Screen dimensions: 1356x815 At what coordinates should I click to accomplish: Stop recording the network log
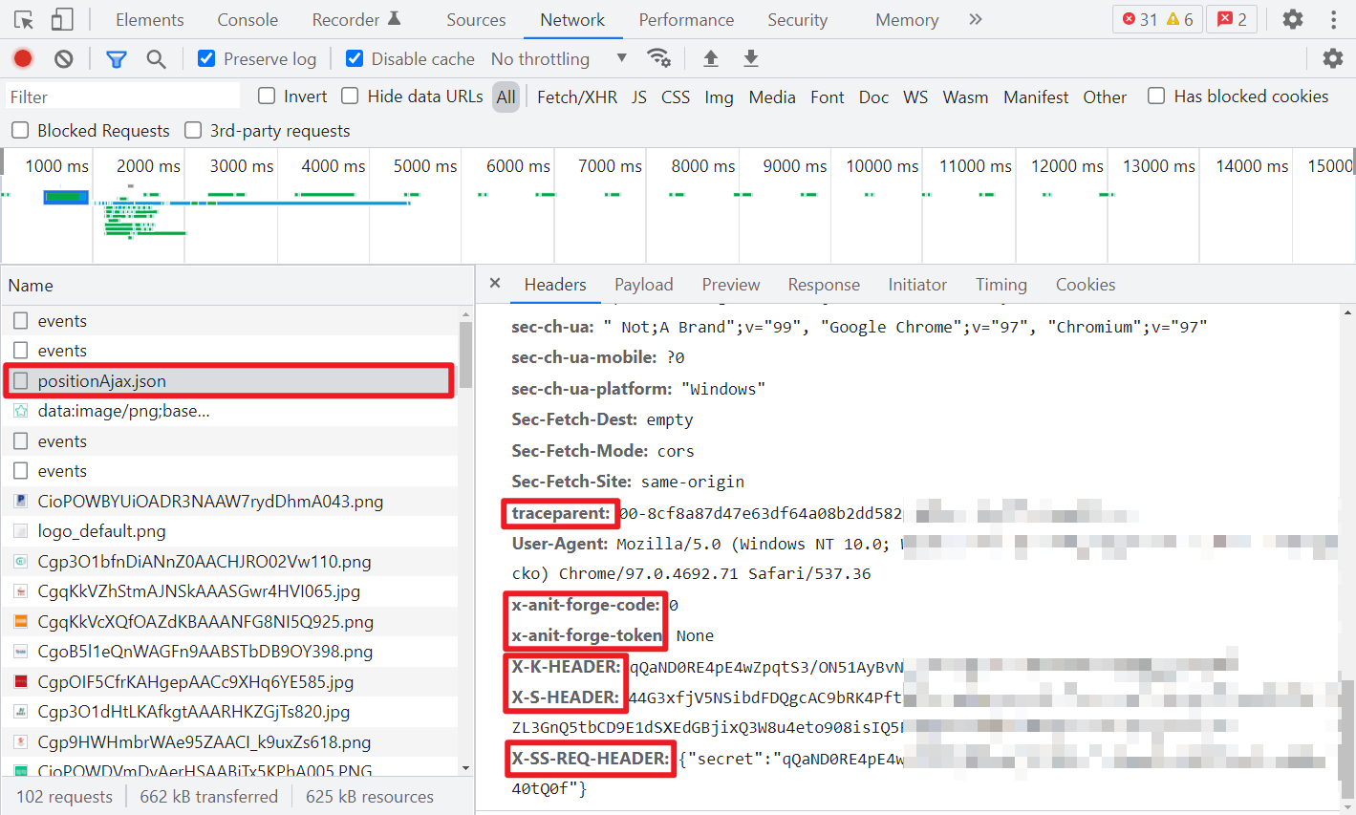coord(23,58)
